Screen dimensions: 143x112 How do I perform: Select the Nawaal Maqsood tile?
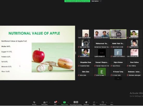point(102,62)
